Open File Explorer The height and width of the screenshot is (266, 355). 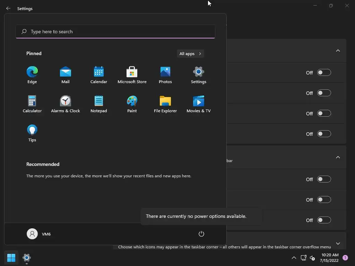[165, 104]
